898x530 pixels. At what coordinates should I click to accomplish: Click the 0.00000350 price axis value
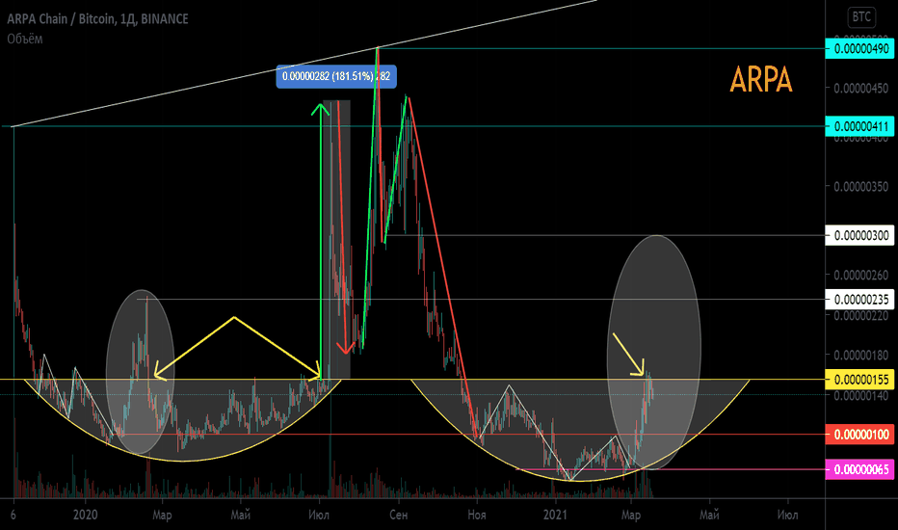(x=861, y=187)
